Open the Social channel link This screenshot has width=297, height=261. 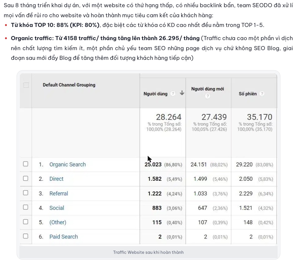click(x=57, y=208)
